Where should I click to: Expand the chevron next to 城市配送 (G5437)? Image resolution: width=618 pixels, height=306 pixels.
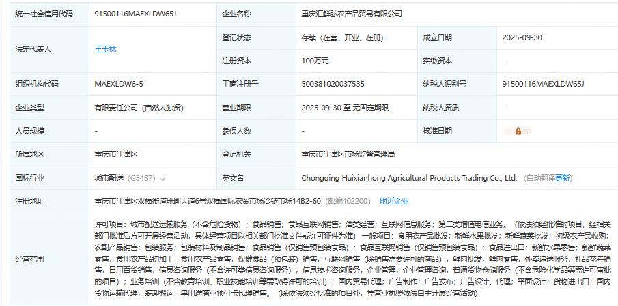(163, 179)
